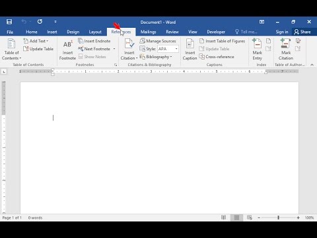Click Page 1 of 1 status indicator
The height and width of the screenshot is (238, 317).
tap(12, 218)
